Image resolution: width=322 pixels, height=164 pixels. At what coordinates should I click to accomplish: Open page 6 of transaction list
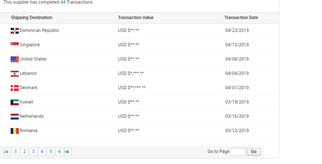click(x=59, y=152)
